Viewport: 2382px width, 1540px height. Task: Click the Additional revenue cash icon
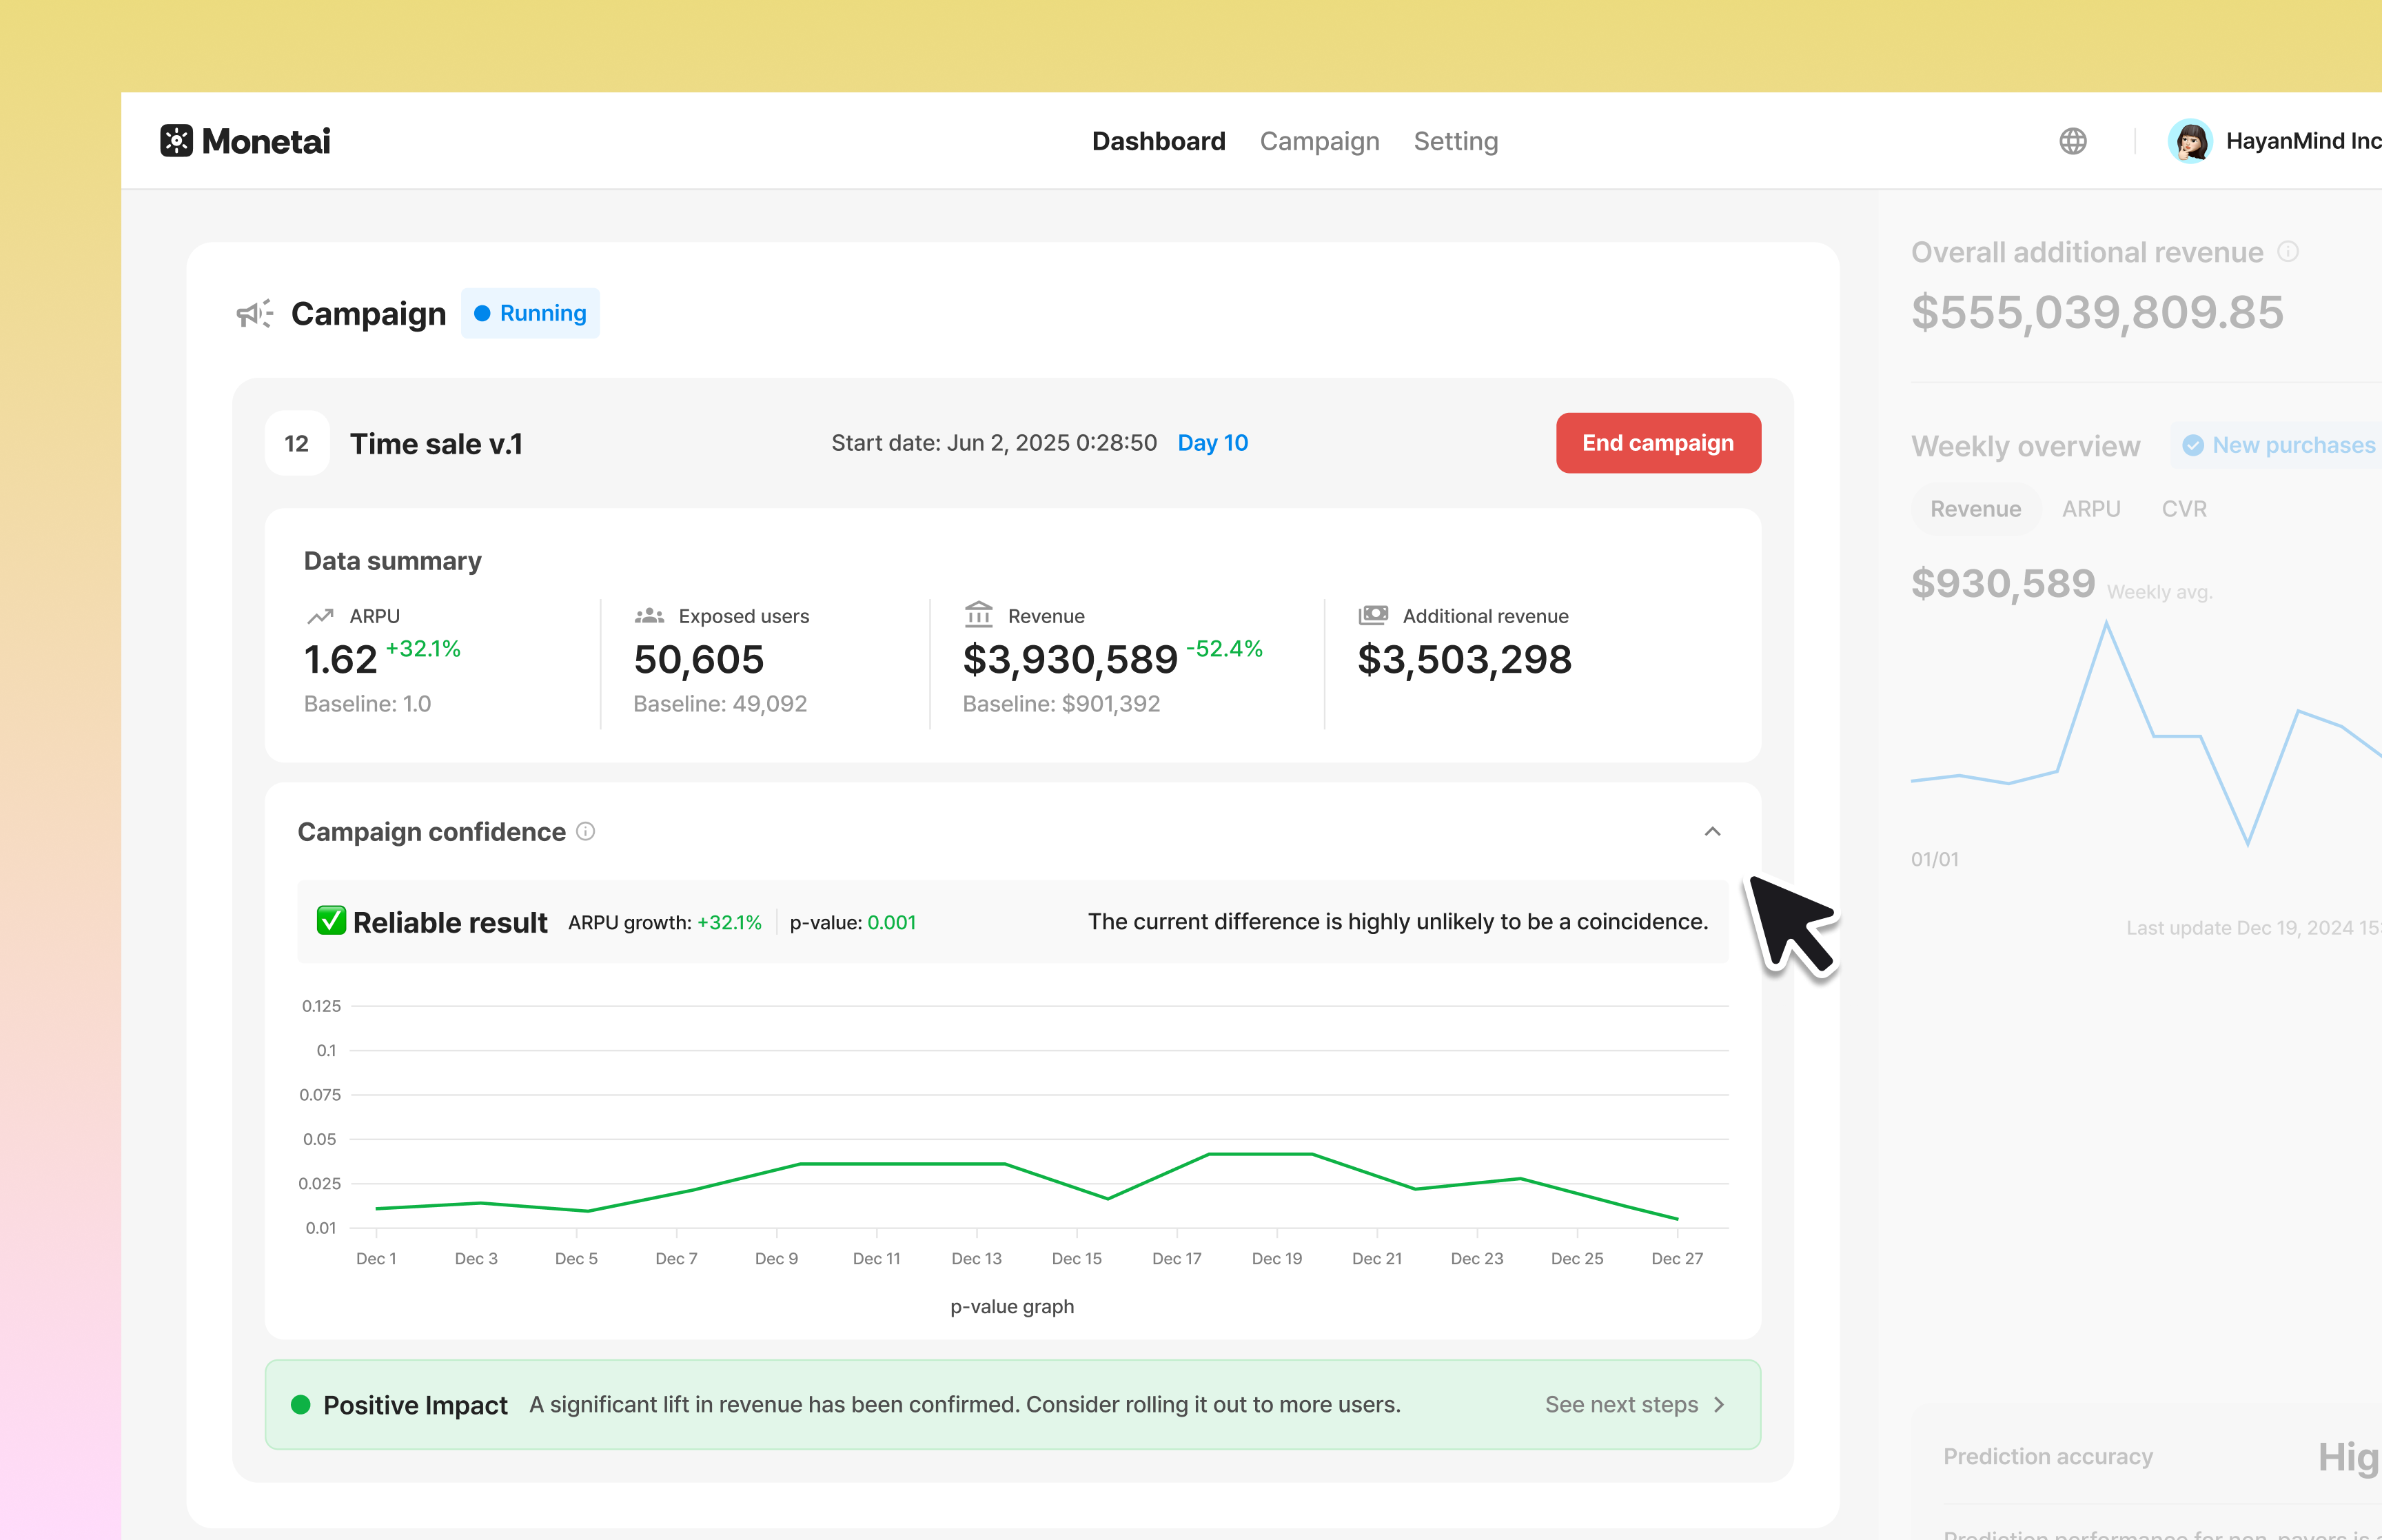[x=1372, y=615]
